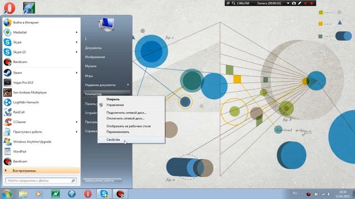Open the upper Bandicam entry above Steam
The image size is (355, 199).
click(x=41, y=62)
